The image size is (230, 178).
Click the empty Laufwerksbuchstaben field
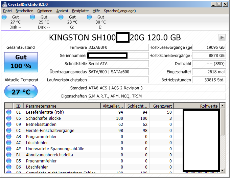click(118, 80)
